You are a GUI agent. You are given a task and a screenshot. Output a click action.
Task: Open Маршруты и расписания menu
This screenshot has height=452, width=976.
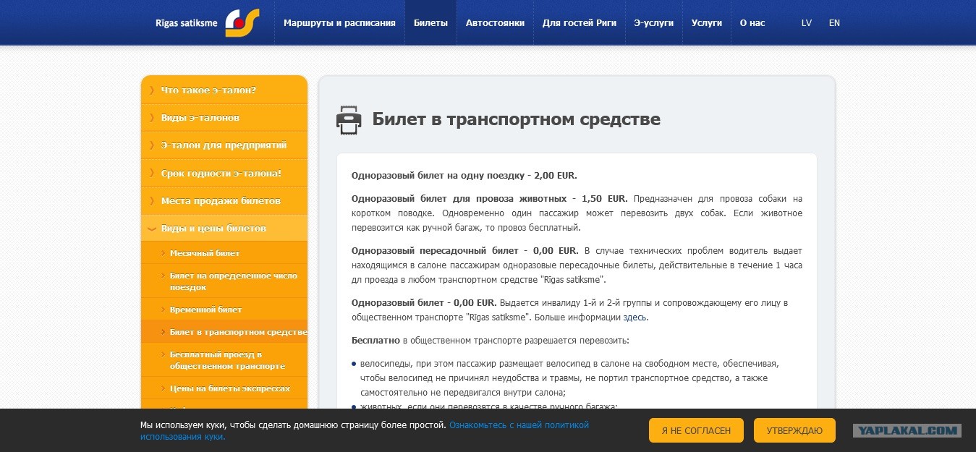click(x=339, y=22)
